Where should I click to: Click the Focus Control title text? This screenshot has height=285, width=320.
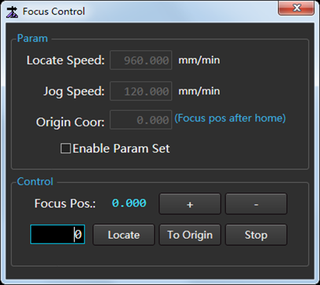pyautogui.click(x=54, y=11)
